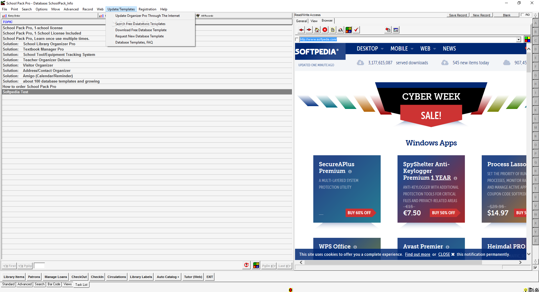Switch to the Views tab at the bottom
This screenshot has height=292, width=539.
68,284
